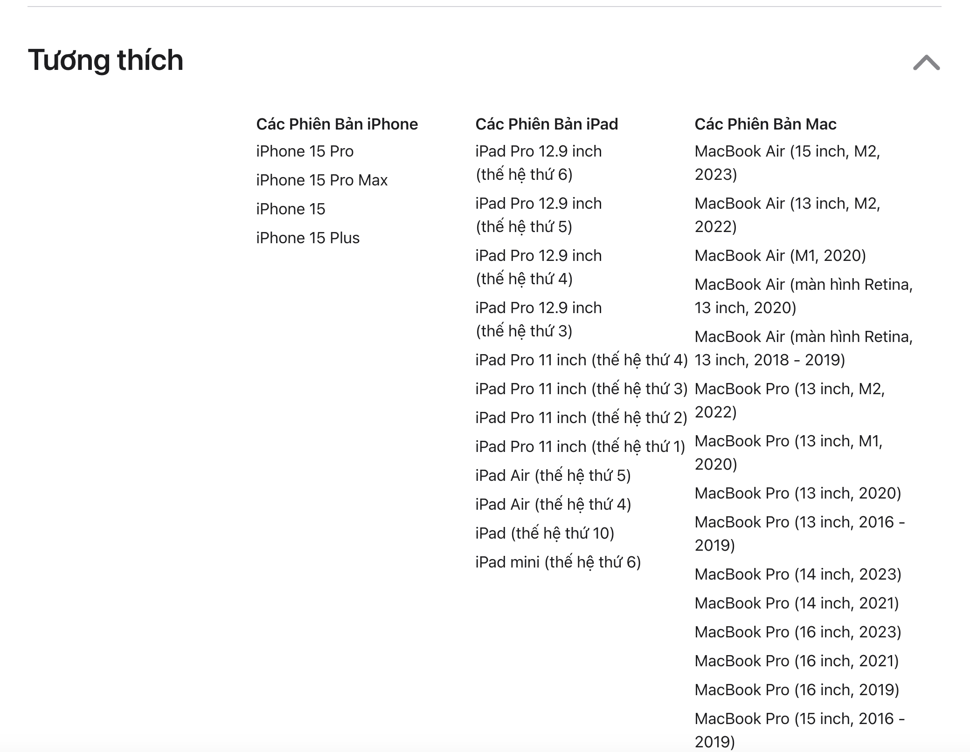
Task: Click iPad Air thế hệ thứ 5
Action: 553,476
